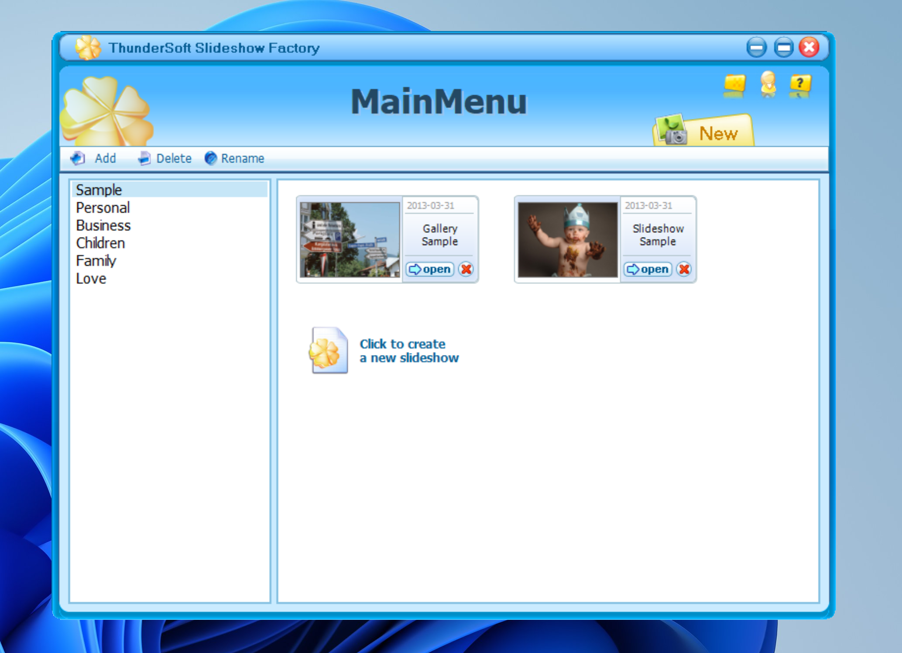The image size is (902, 653).
Task: Click the new slideshow document icon
Action: [329, 350]
